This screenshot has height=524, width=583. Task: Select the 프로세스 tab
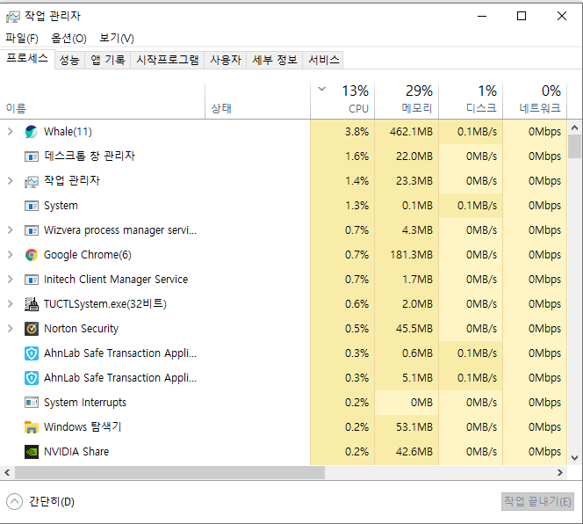(x=27, y=59)
